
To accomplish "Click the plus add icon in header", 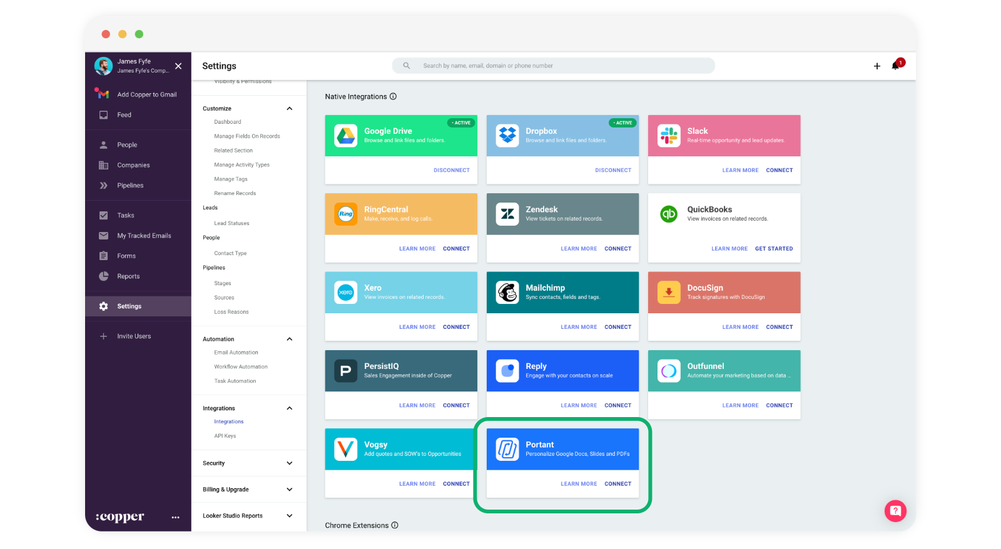I will tap(877, 66).
